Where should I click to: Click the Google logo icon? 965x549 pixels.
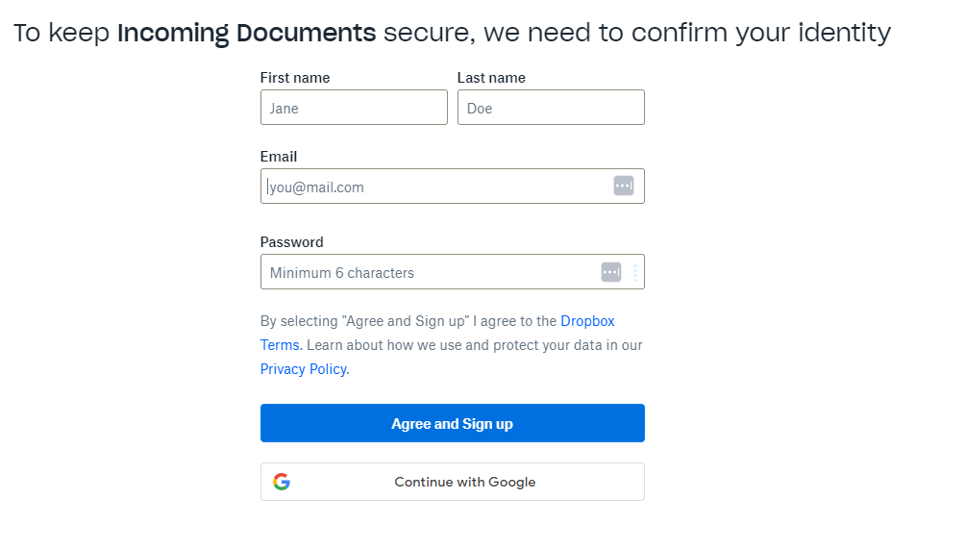click(x=281, y=482)
